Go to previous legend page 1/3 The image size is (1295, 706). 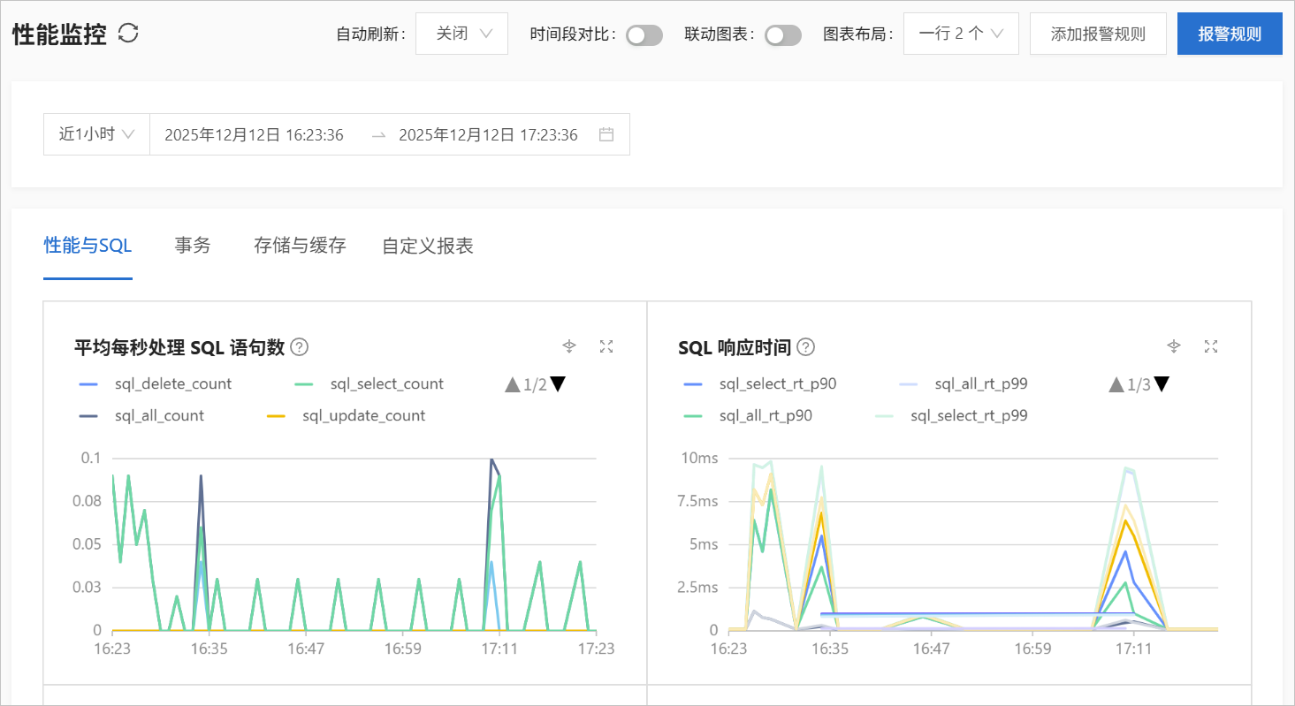pyautogui.click(x=1116, y=384)
